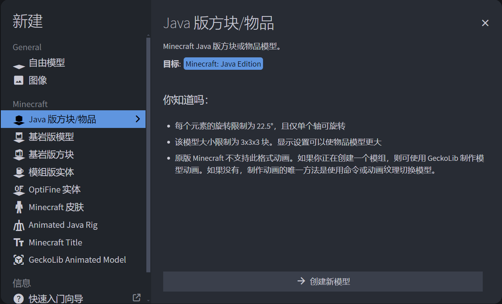Click the format list vertical scrollbar
Viewport: 502px width, 304px height.
tap(148, 152)
